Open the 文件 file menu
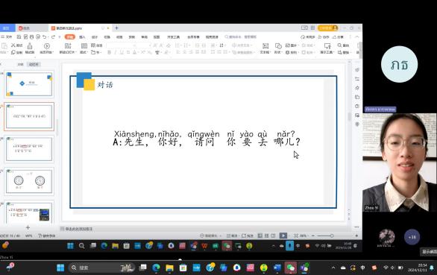The width and height of the screenshot is (437, 275). coord(7,37)
